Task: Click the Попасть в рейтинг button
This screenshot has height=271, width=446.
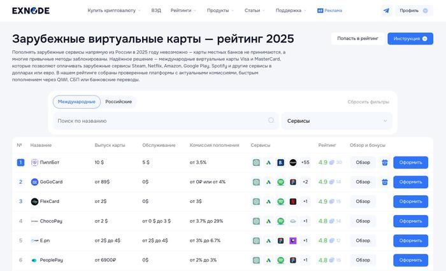Action: tap(357, 39)
